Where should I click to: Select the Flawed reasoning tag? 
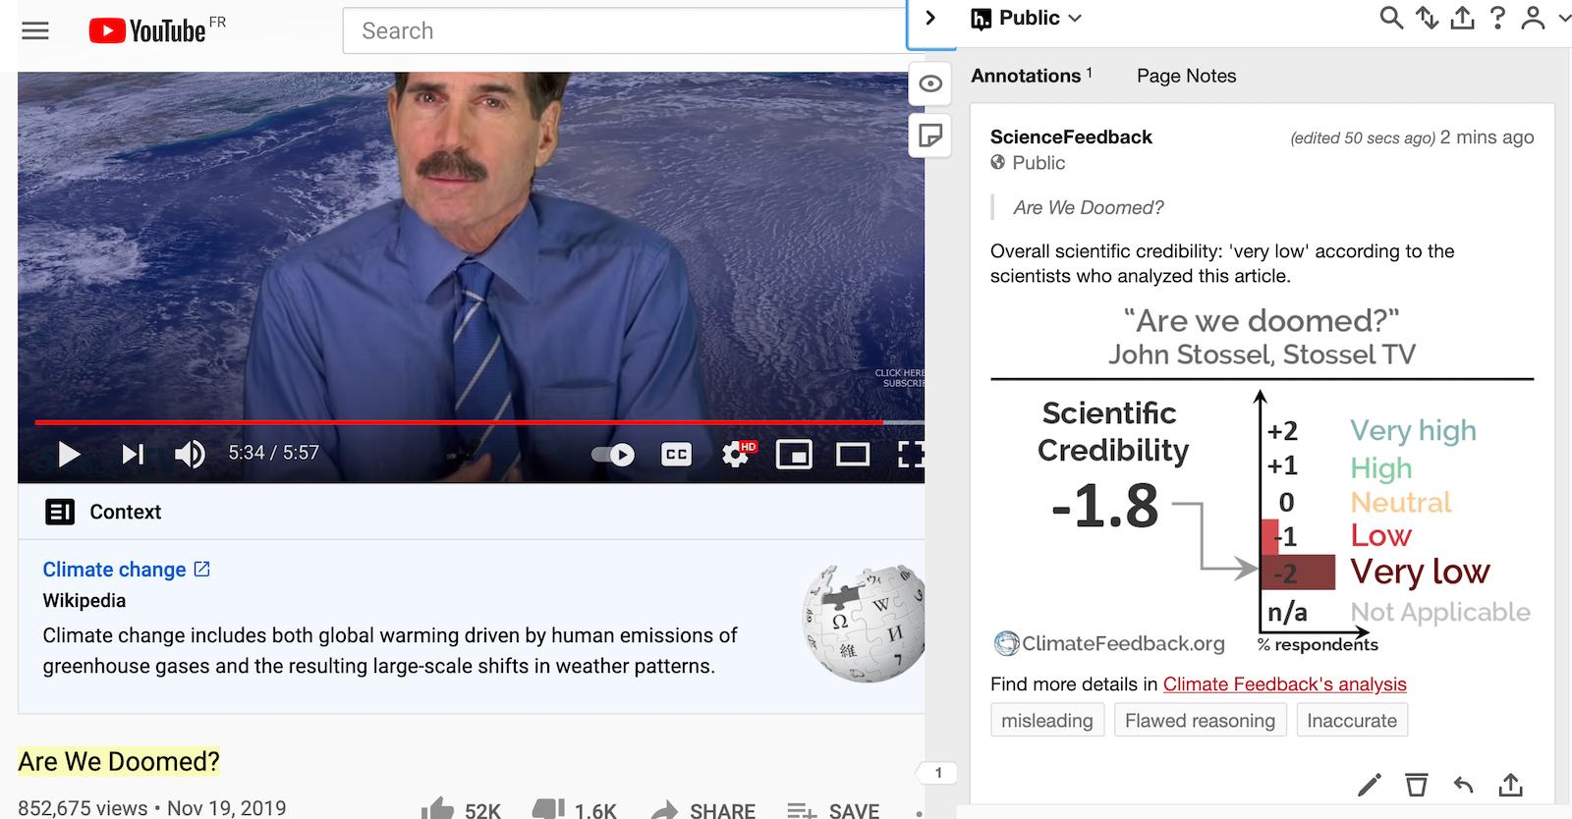[x=1200, y=720]
